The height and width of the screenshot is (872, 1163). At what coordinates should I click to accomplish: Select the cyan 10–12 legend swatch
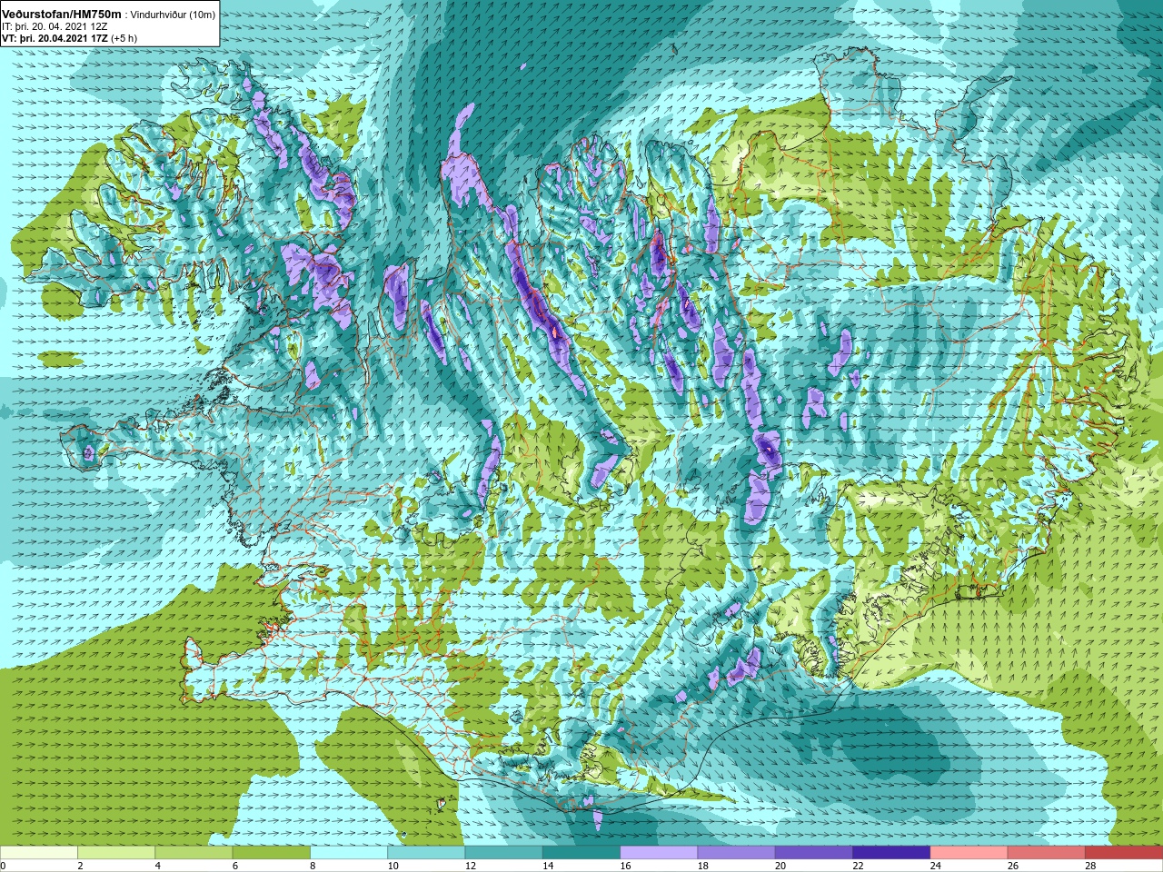pos(426,852)
